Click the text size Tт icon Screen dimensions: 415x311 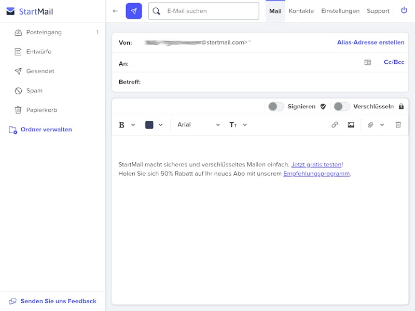(233, 125)
